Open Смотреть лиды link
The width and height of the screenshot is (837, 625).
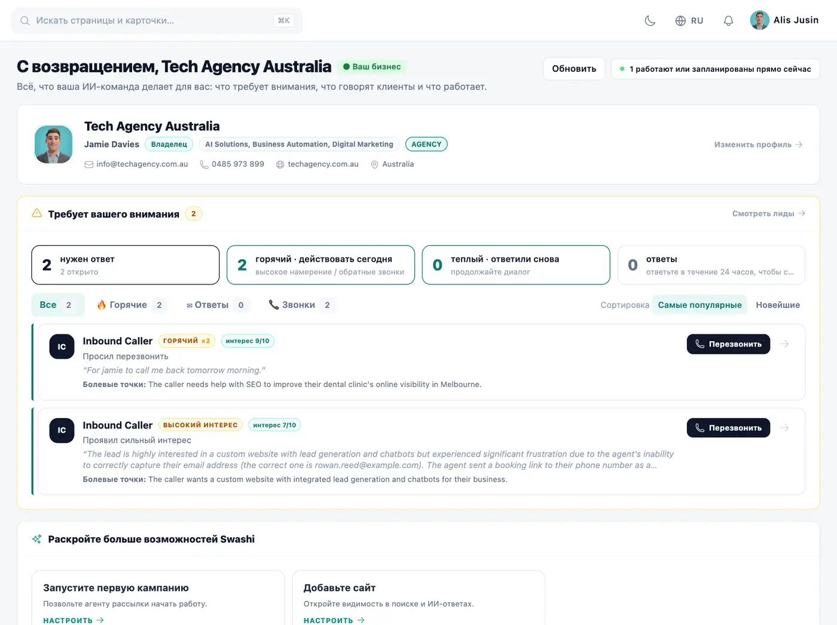tap(769, 213)
